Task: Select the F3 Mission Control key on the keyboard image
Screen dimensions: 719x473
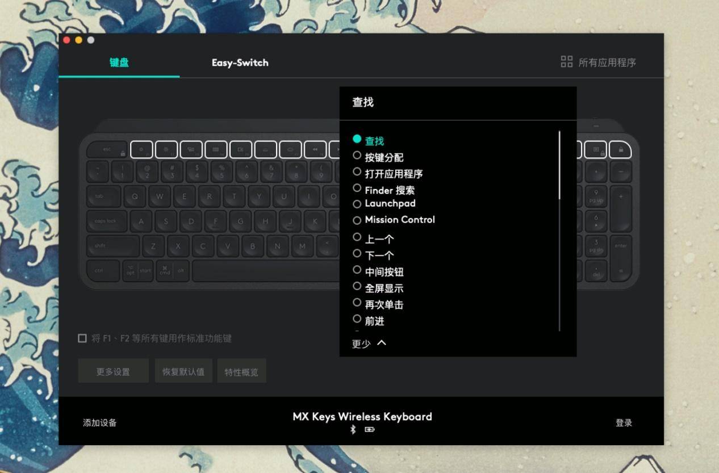Action: coord(191,150)
